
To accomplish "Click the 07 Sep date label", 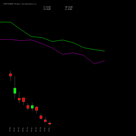I will coord(32,129).
